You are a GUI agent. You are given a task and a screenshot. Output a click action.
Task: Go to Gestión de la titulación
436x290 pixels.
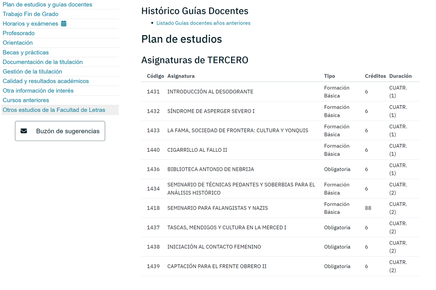pyautogui.click(x=32, y=71)
